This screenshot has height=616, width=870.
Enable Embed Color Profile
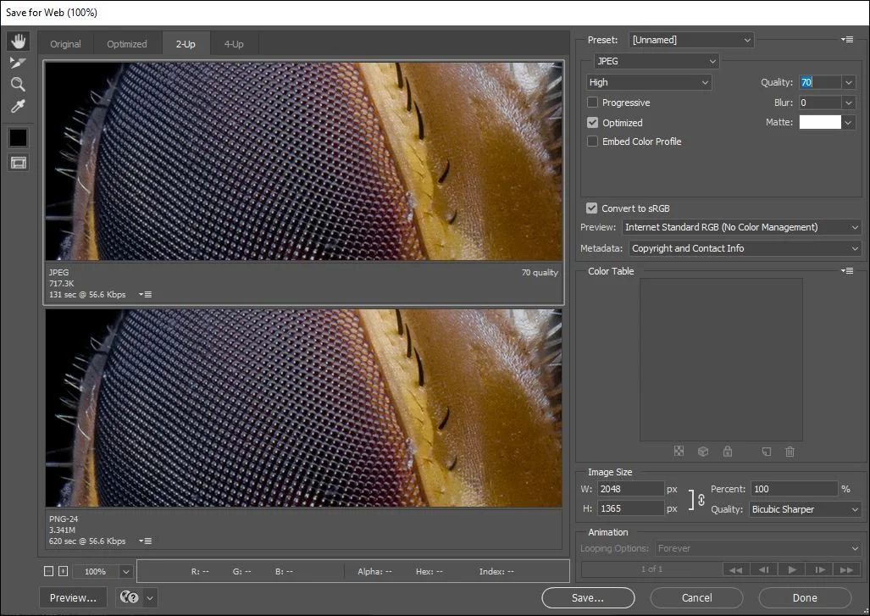click(592, 142)
